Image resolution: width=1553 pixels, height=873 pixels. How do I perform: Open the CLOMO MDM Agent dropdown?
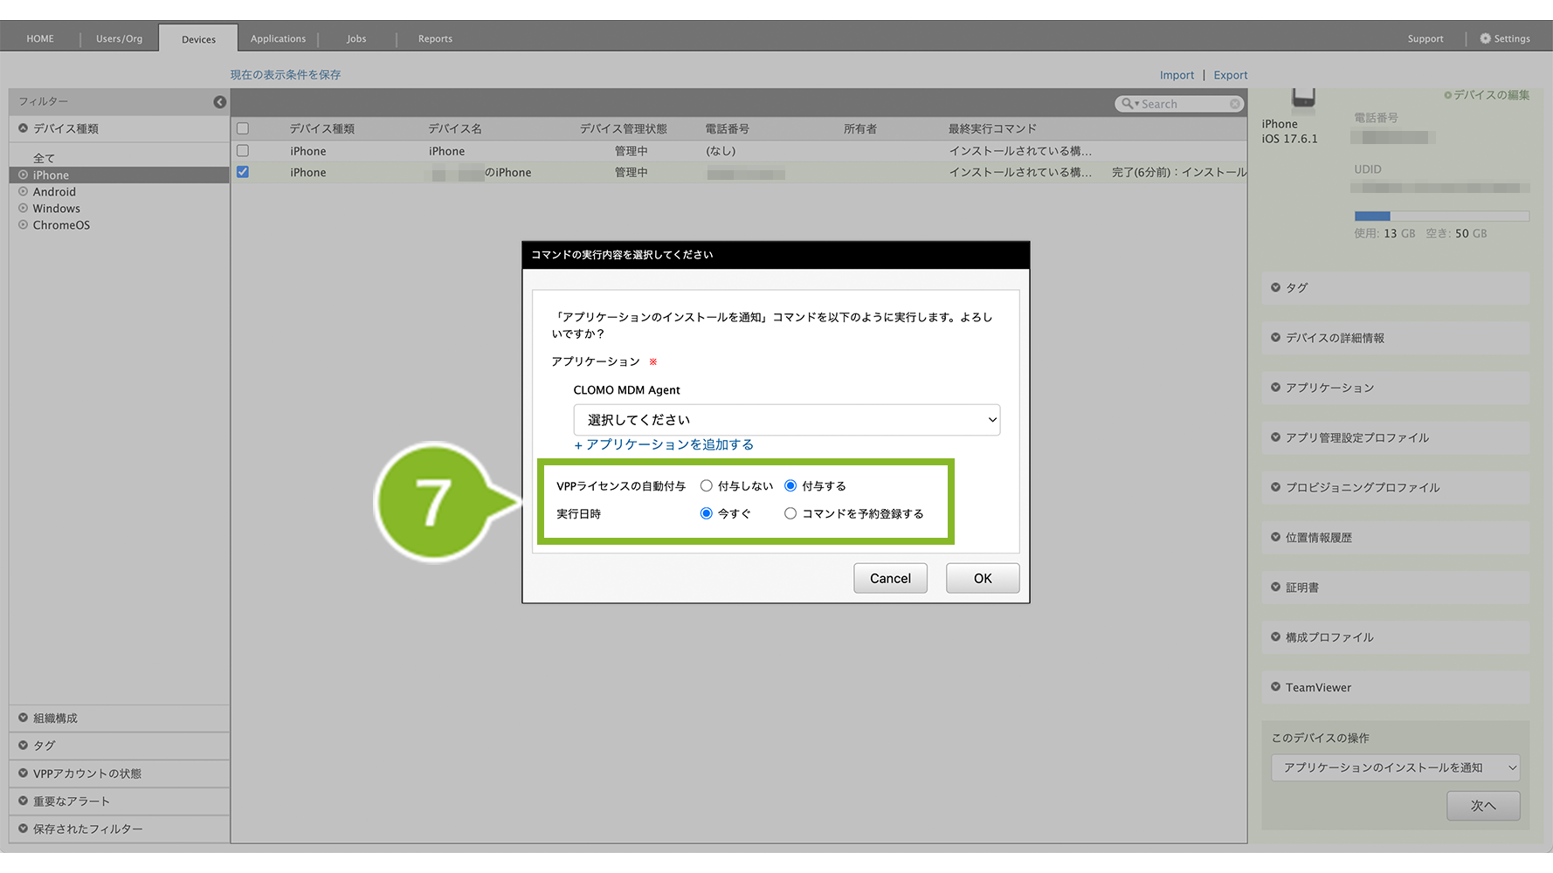[x=786, y=420]
